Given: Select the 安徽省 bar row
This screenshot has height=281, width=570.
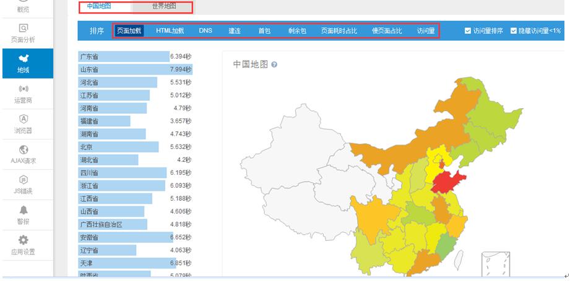Looking at the screenshot, I should (x=136, y=238).
